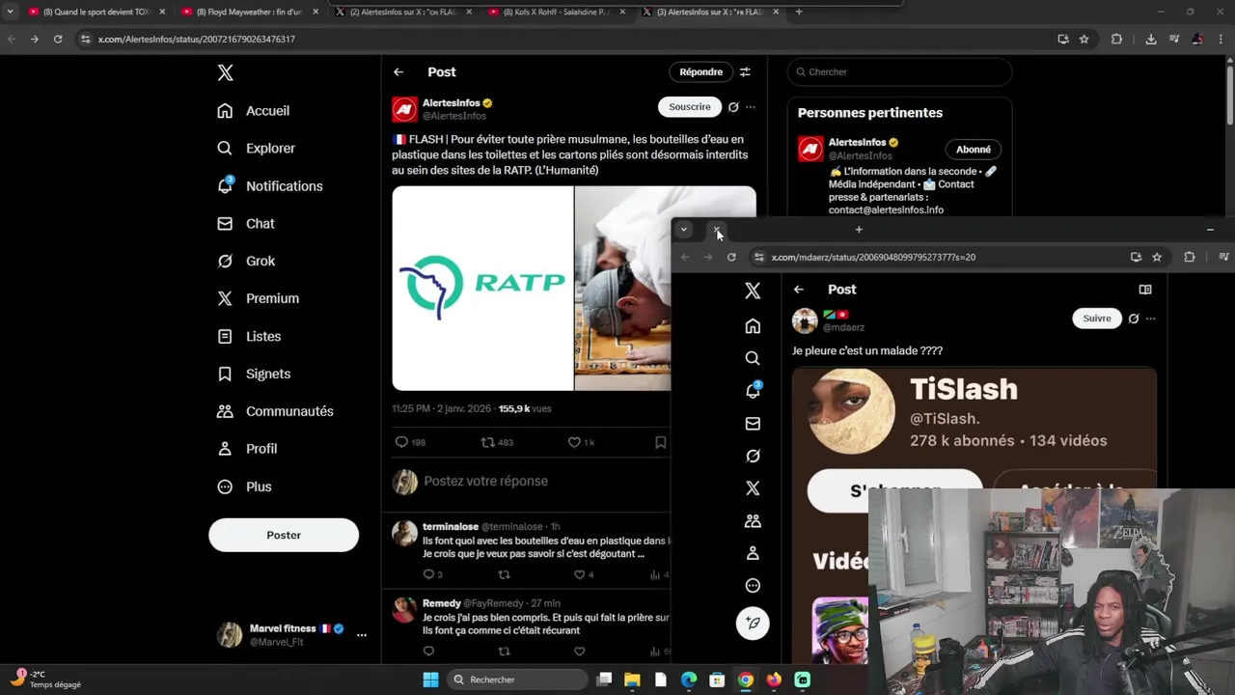The image size is (1235, 695).
Task: Click the Poster button
Action: pos(284,535)
